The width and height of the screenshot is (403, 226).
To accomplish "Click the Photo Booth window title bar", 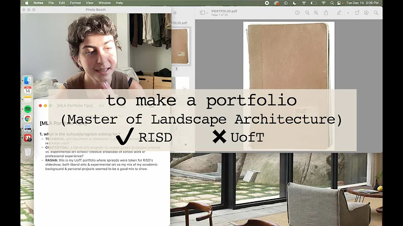I will tap(96, 10).
